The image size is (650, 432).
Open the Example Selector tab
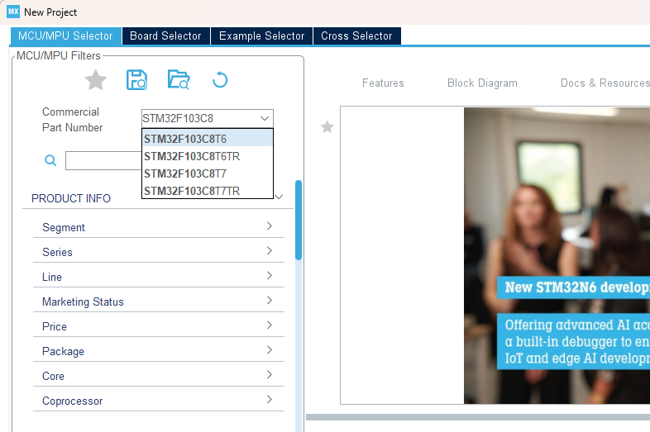tap(261, 36)
